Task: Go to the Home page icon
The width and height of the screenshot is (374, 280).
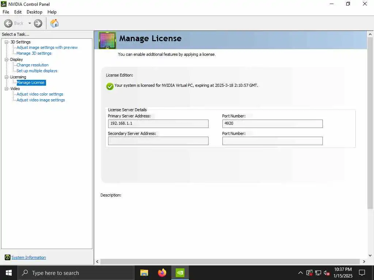Action: pyautogui.click(x=54, y=23)
